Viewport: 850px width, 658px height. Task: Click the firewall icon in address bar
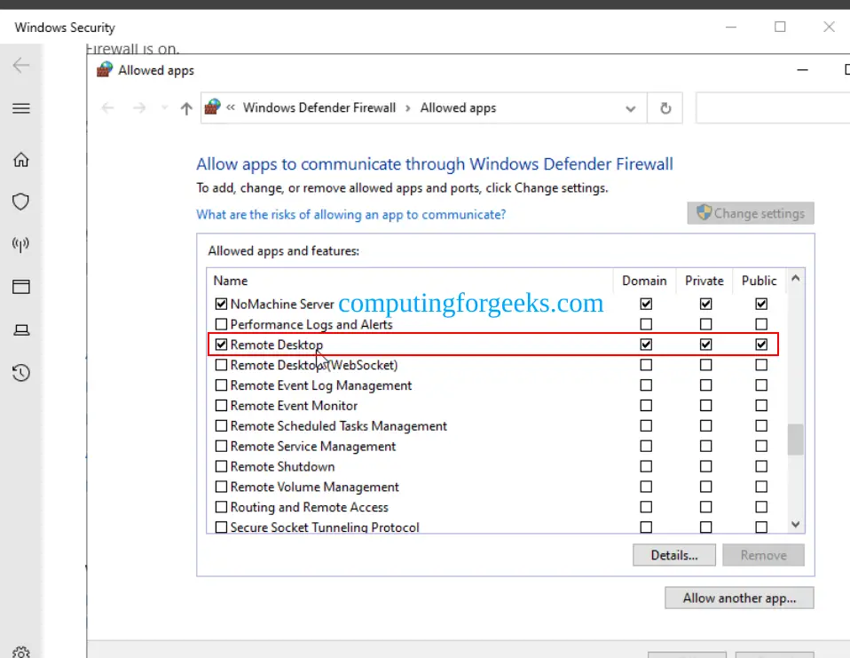pos(213,107)
